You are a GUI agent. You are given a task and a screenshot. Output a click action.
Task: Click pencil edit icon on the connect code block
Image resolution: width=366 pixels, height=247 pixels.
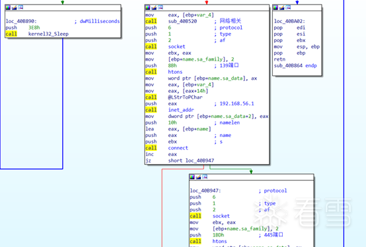[x=154, y=7]
